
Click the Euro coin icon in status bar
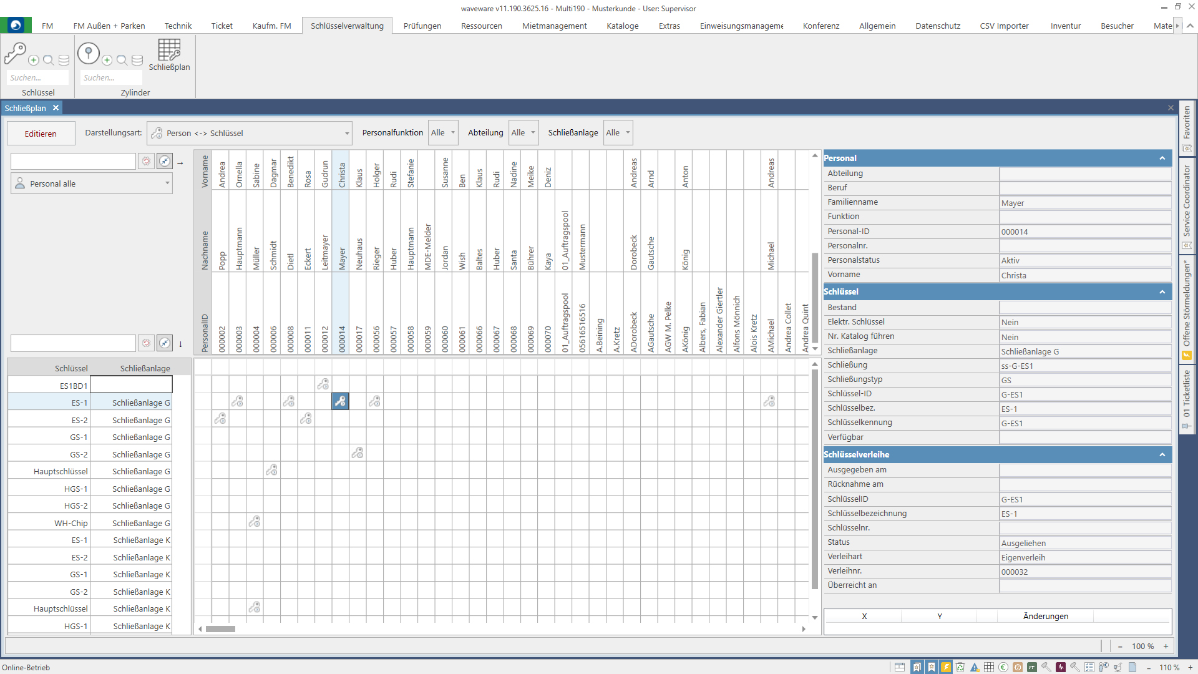pos(1003,667)
